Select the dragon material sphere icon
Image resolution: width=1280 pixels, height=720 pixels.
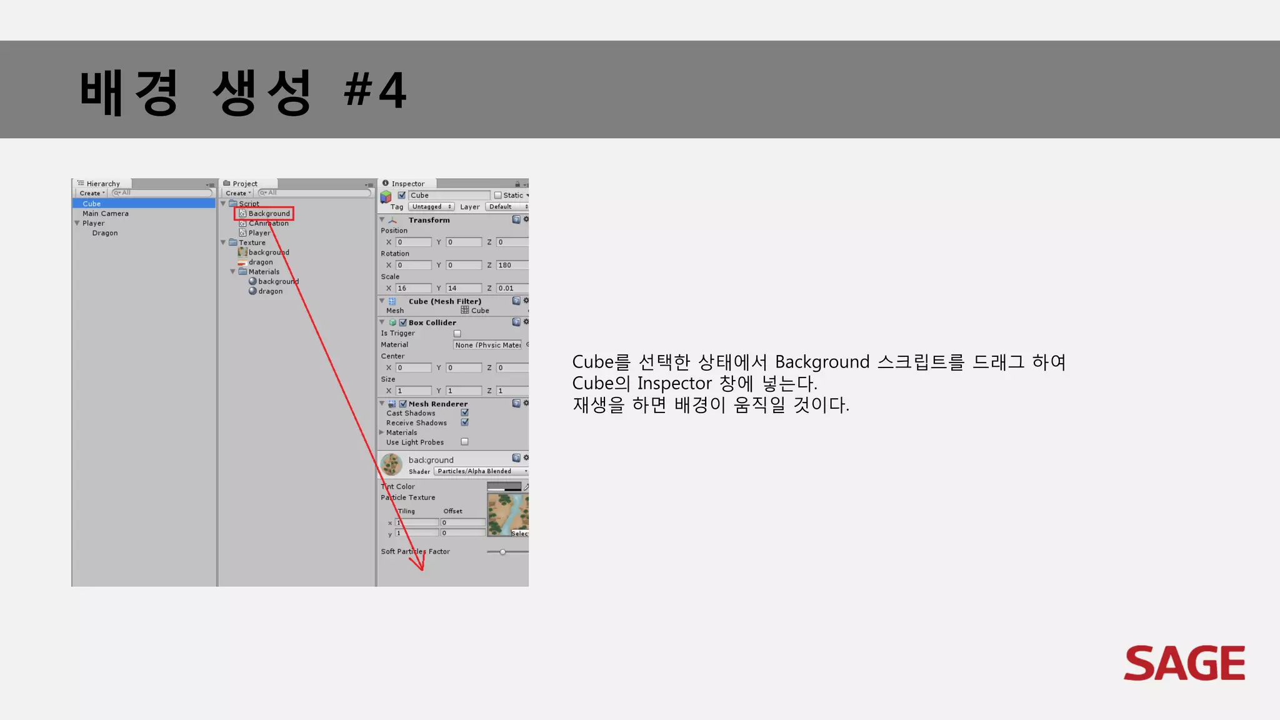point(252,291)
